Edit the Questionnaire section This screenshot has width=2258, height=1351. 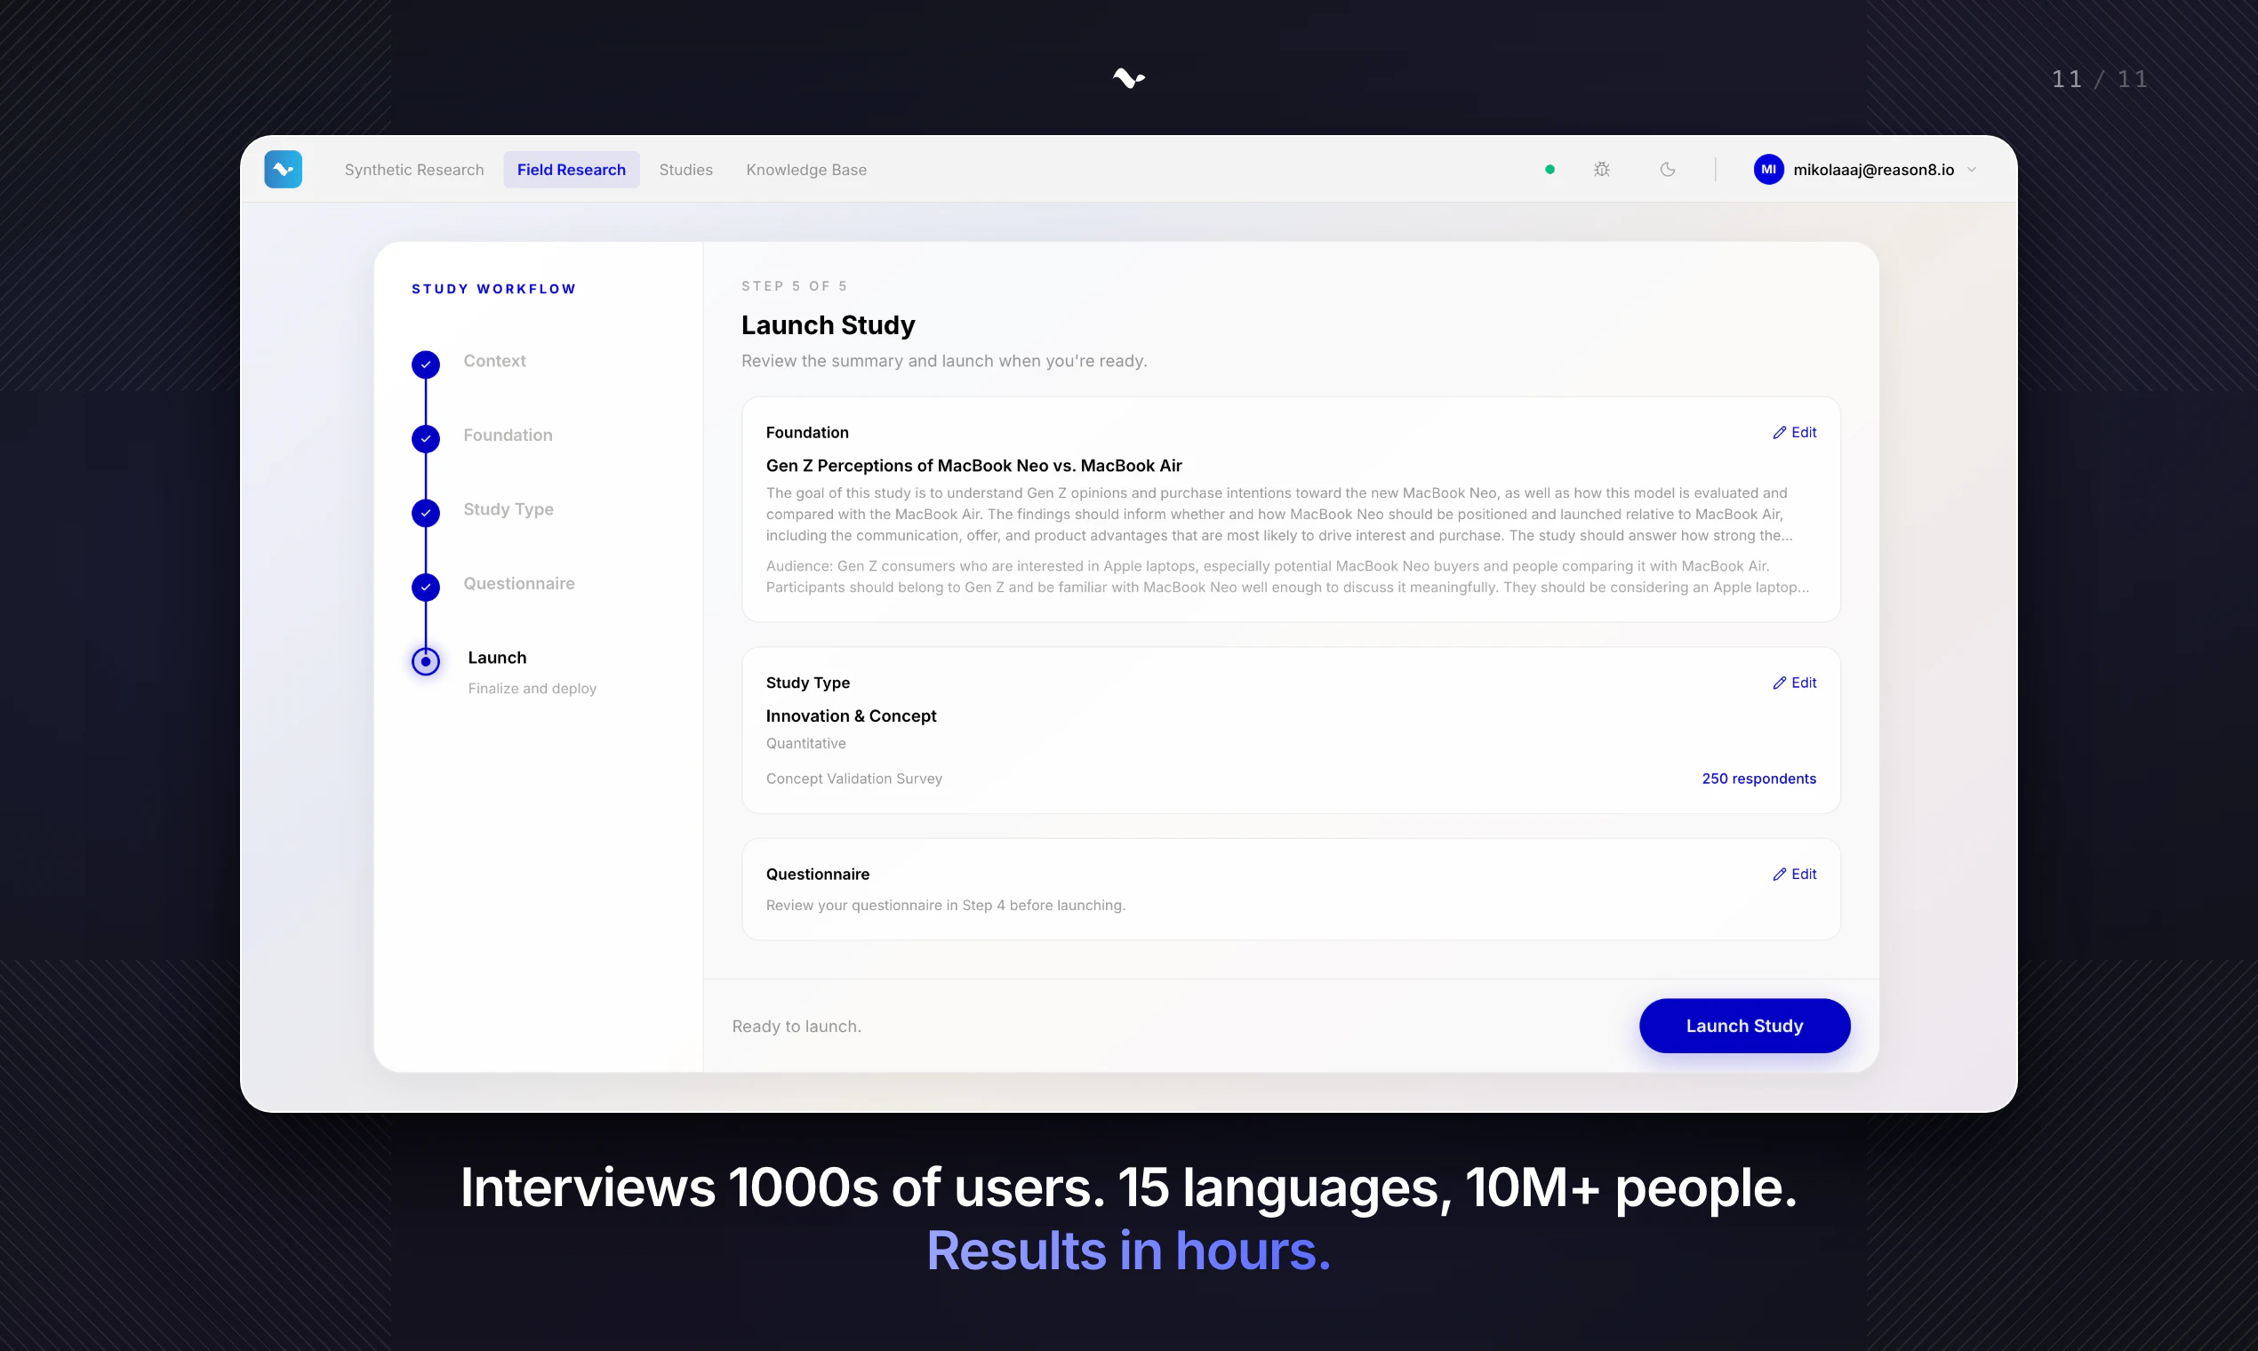(x=1794, y=874)
